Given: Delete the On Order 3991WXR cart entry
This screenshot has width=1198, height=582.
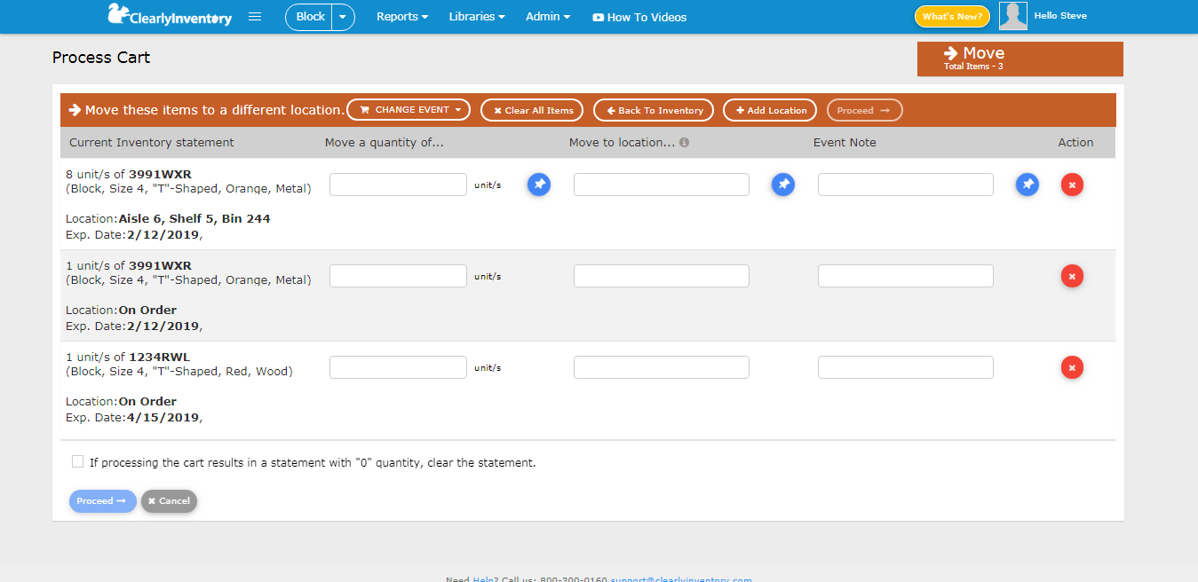Looking at the screenshot, I should [x=1072, y=276].
